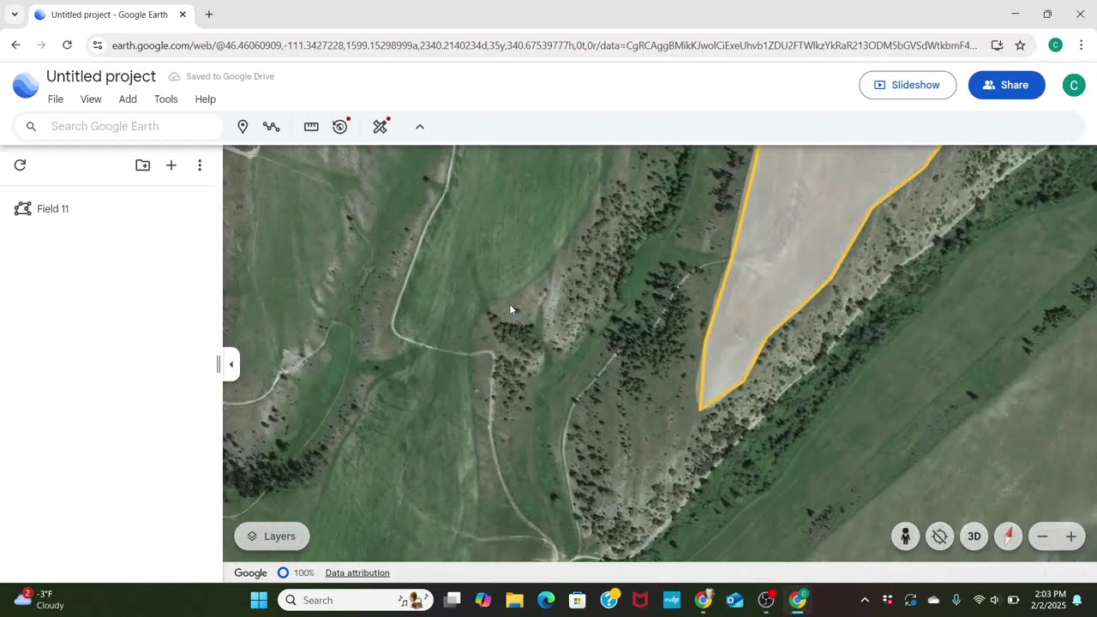Open the tab search dropdown arrow
This screenshot has width=1097, height=617.
coord(15,15)
